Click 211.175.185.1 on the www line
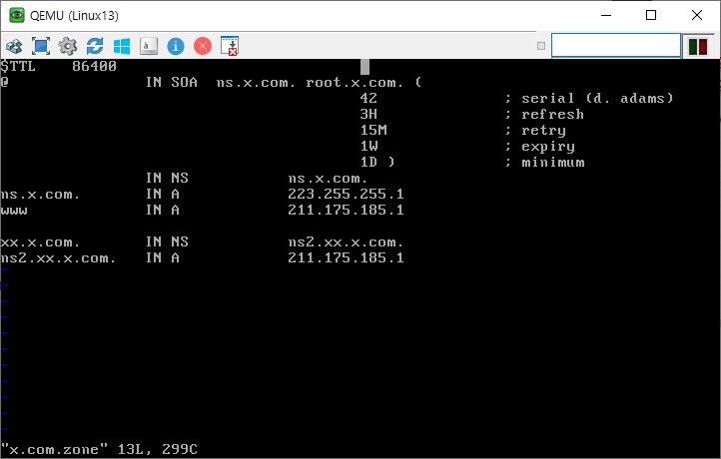721x459 pixels. point(346,210)
